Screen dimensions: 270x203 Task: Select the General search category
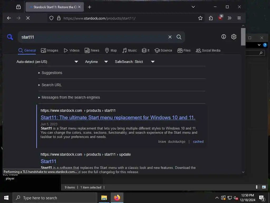27,50
